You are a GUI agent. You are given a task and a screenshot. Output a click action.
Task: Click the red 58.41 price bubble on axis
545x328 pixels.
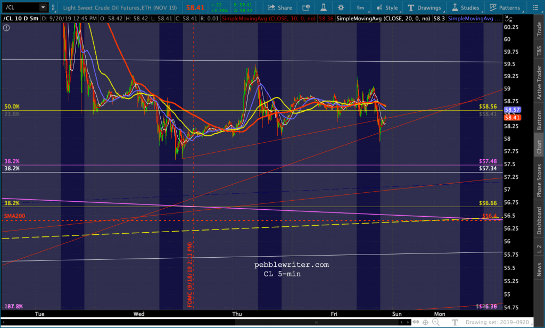click(x=512, y=118)
